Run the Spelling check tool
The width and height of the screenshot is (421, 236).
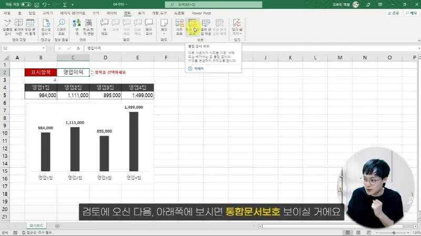7,27
